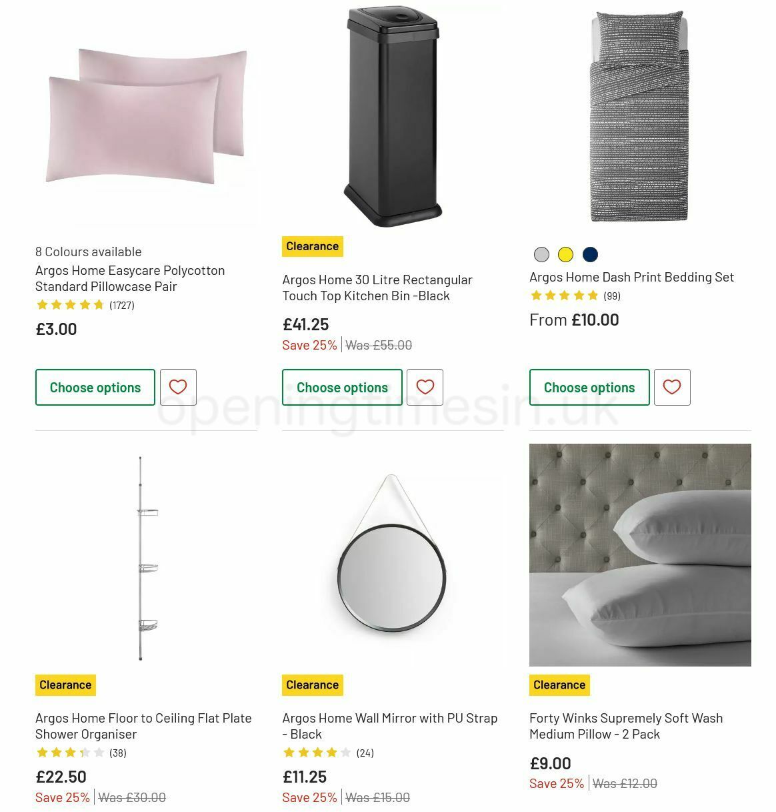Click the star rating for the pillowcase pair

[x=70, y=304]
